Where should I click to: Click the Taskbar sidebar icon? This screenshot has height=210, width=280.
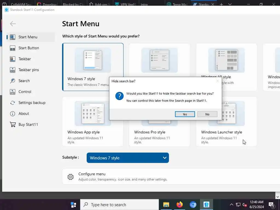point(13,59)
